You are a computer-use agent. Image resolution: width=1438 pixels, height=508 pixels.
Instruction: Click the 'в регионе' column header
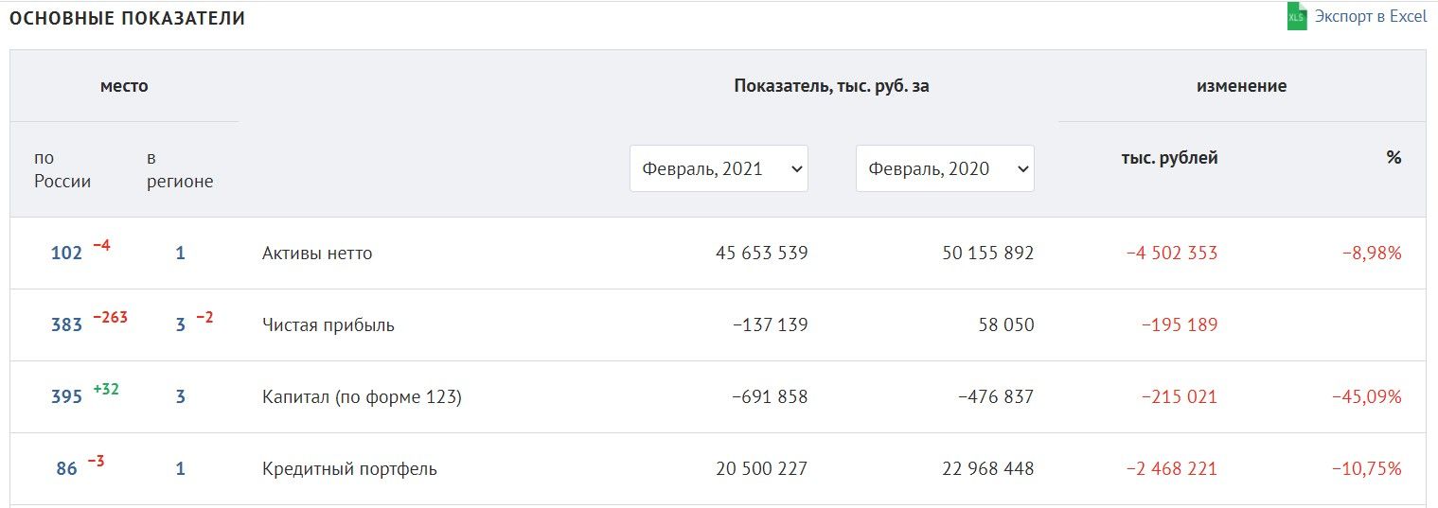pyautogui.click(x=180, y=170)
